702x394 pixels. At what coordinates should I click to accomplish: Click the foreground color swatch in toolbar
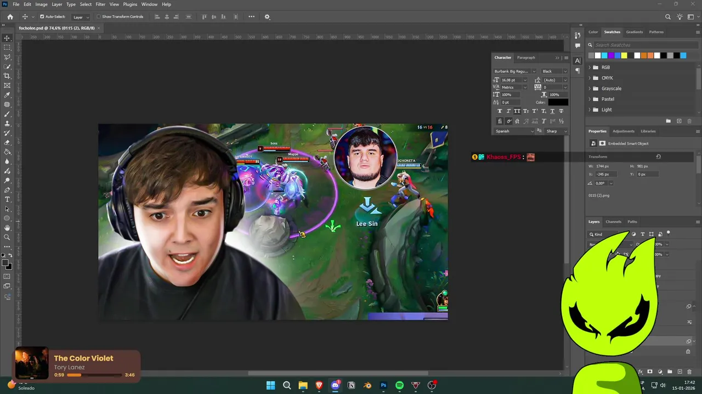(x=5, y=263)
